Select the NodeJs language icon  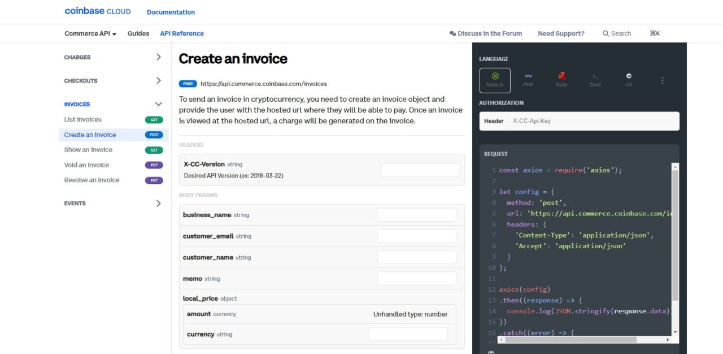pyautogui.click(x=495, y=80)
